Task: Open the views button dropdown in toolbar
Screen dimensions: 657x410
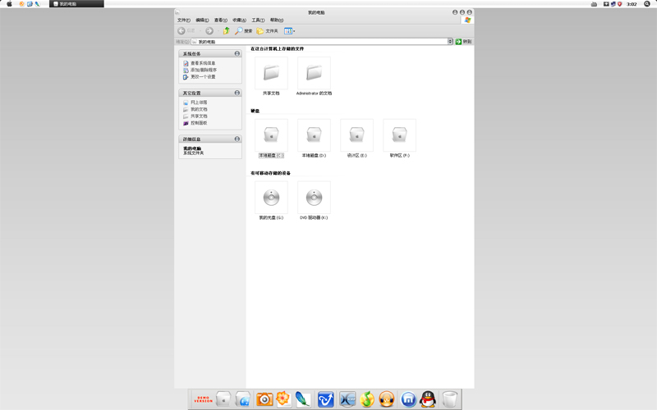Action: 294,31
